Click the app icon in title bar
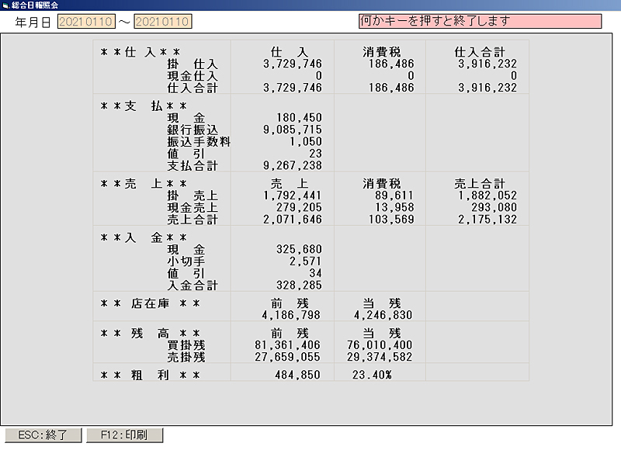This screenshot has width=621, height=450. (5, 5)
